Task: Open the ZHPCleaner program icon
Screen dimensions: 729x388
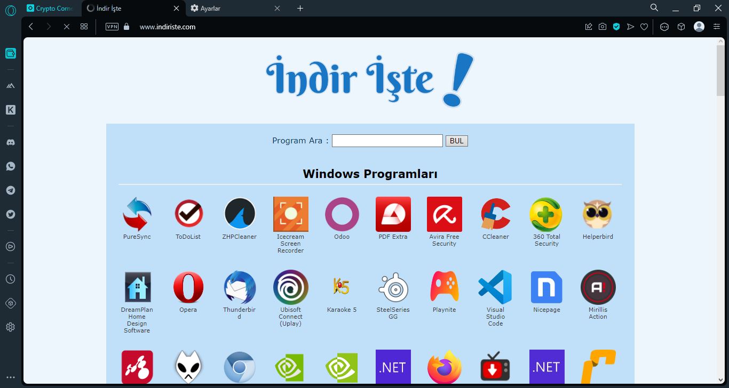Action: point(240,214)
